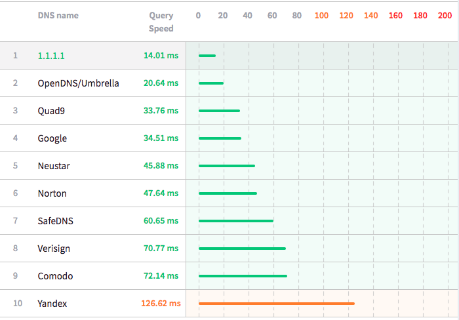This screenshot has height=320, width=459.
Task: Click the red '160' axis label
Action: pyautogui.click(x=395, y=16)
